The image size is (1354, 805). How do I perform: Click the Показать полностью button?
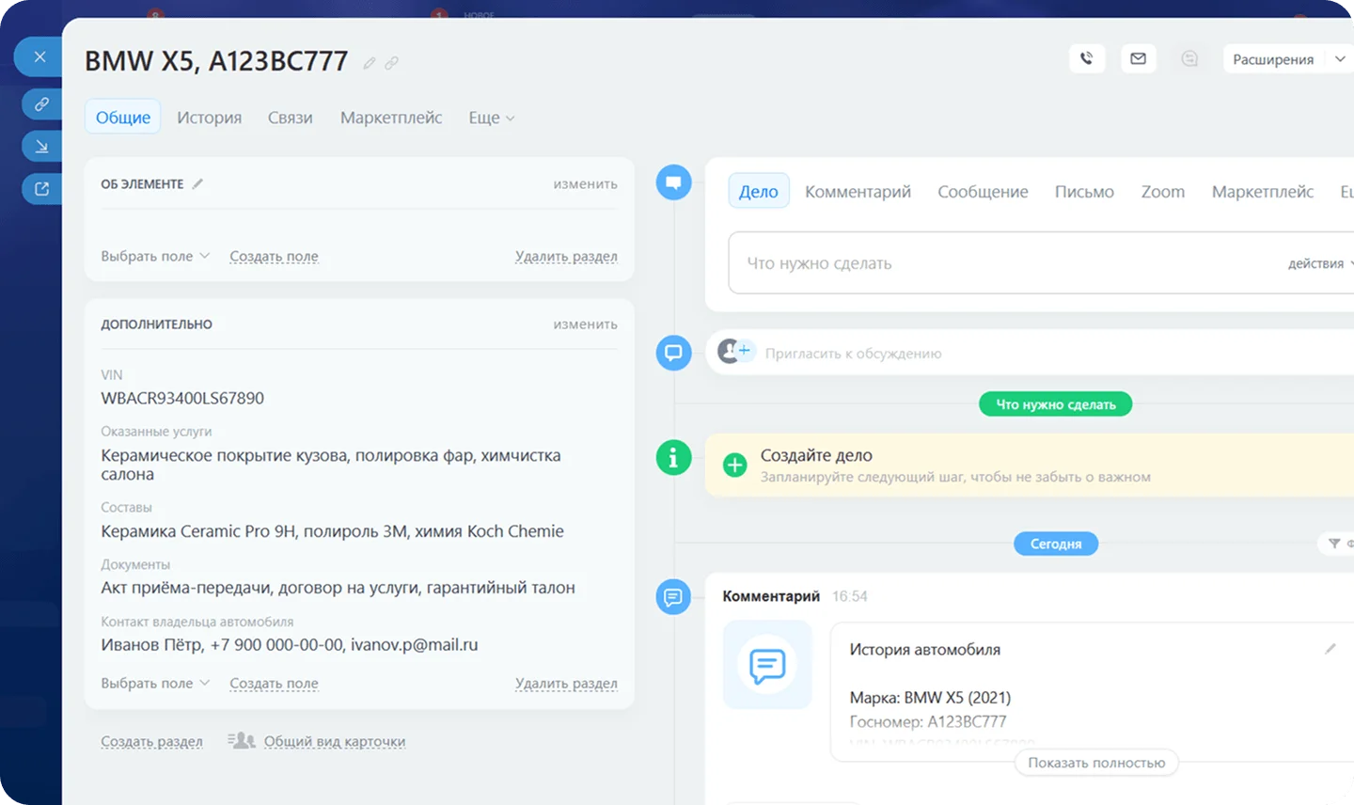1096,763
